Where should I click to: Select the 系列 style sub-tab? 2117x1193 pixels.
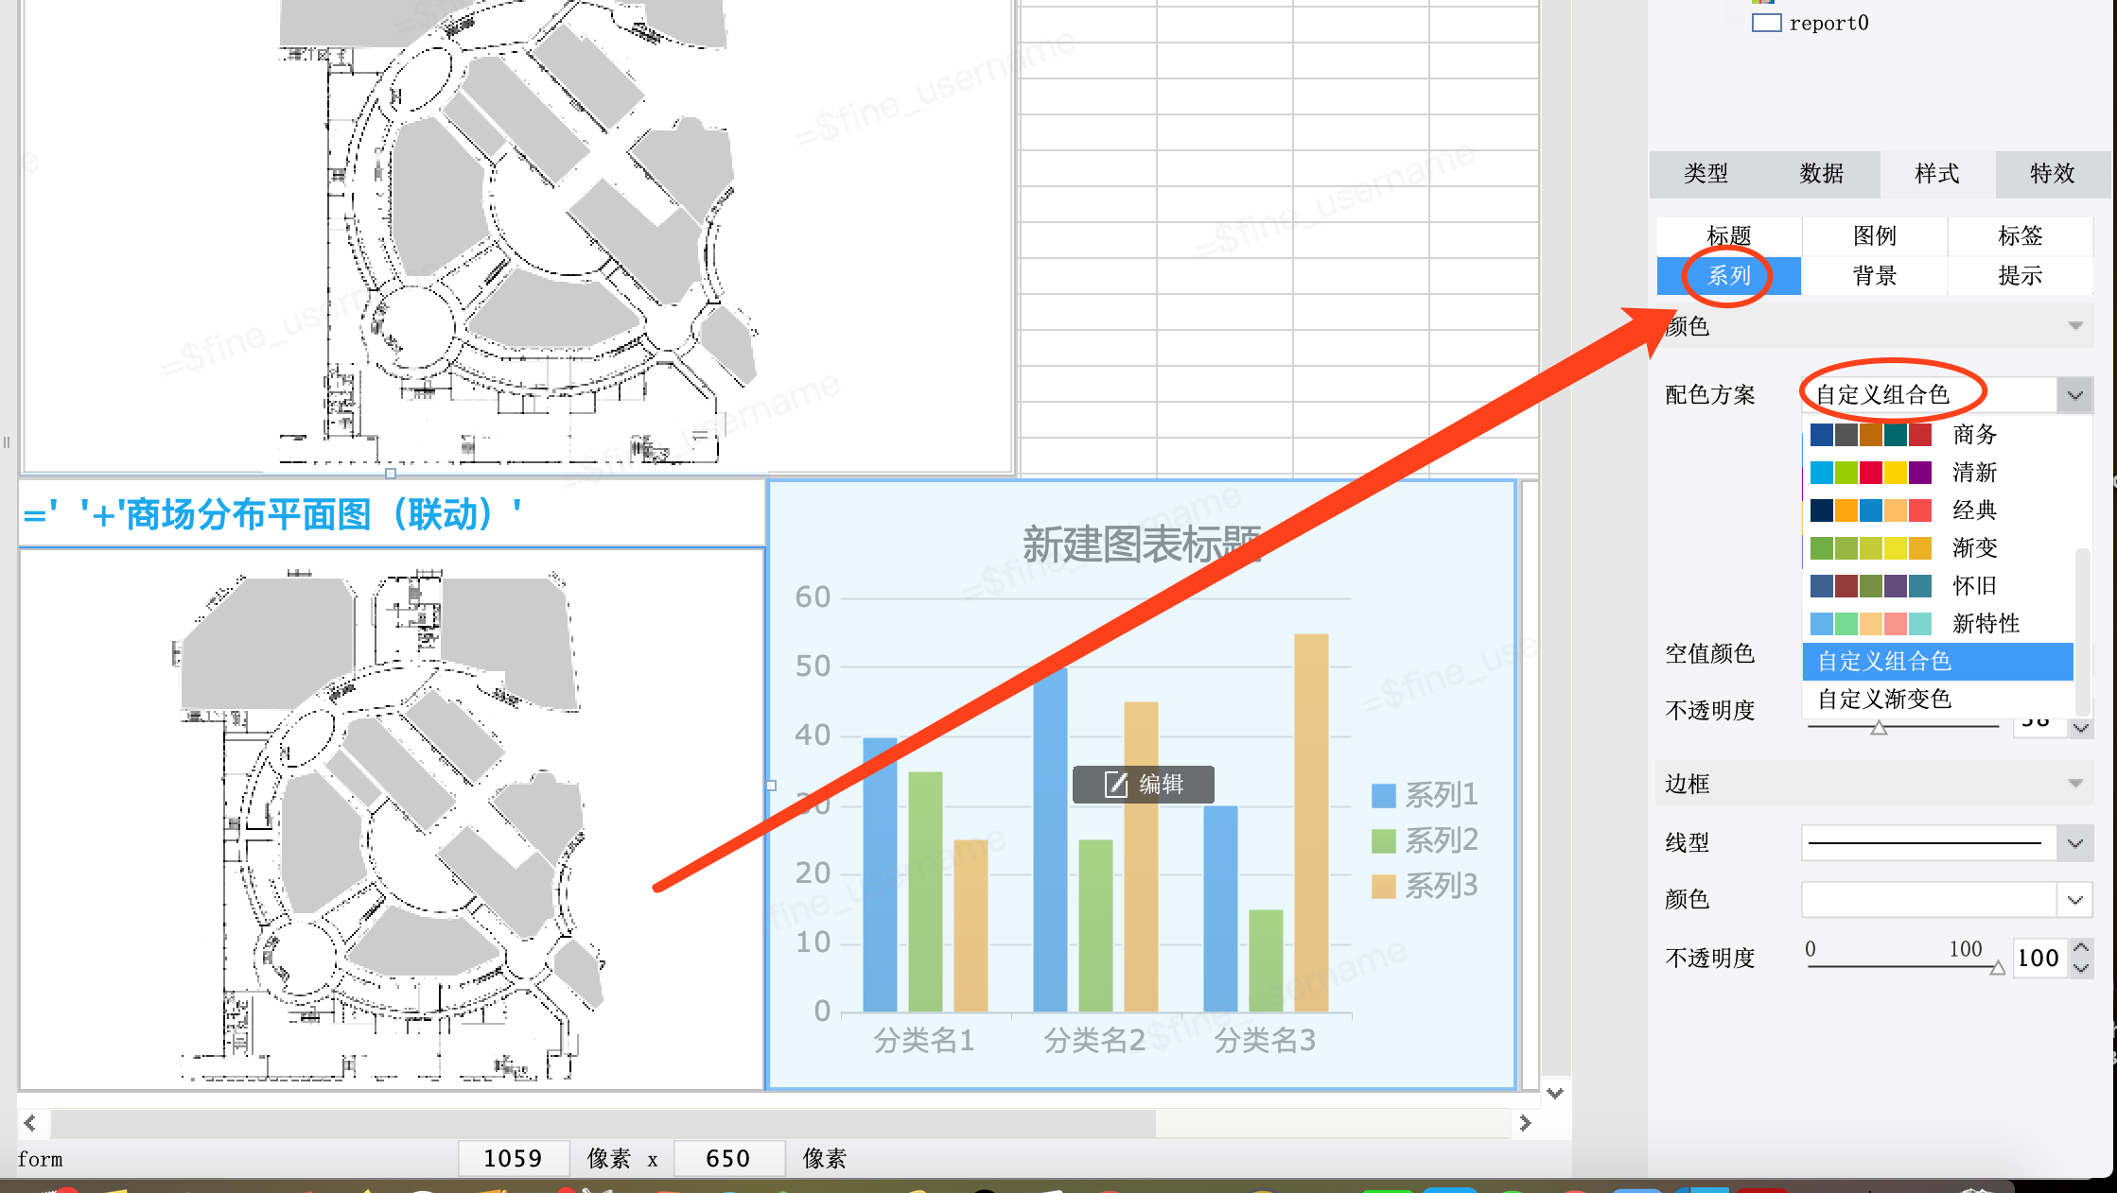(x=1728, y=276)
